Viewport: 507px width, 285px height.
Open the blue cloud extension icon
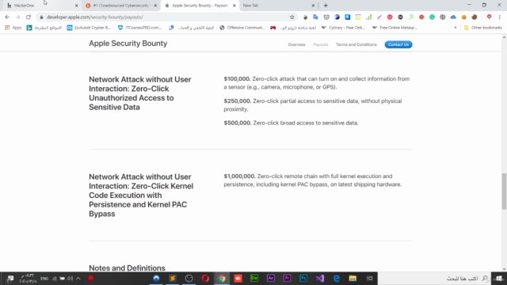pos(453,17)
